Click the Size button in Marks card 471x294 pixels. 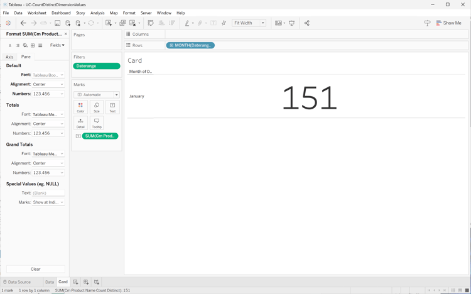[96, 107]
